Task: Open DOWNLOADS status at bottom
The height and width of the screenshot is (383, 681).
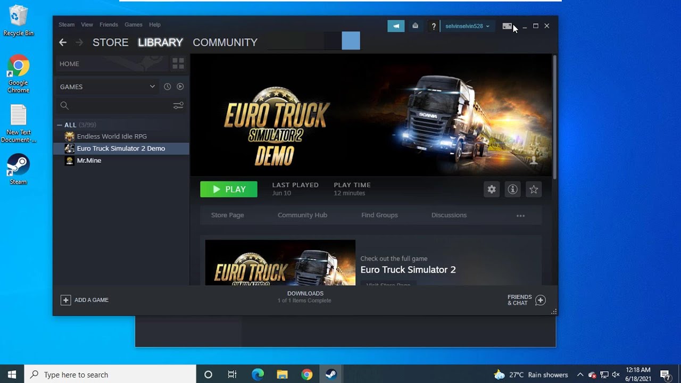Action: pyautogui.click(x=305, y=297)
